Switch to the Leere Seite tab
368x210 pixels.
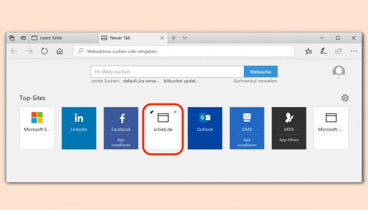tap(64, 38)
